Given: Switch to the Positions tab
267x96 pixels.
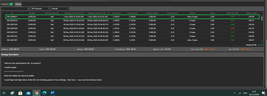Looking at the screenshot, I should [7, 4].
